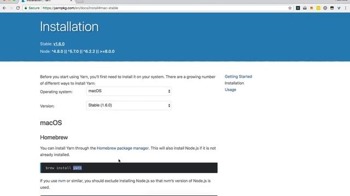Click the orange extension icon in the toolbar
This screenshot has height=196, width=350.
tap(312, 8)
